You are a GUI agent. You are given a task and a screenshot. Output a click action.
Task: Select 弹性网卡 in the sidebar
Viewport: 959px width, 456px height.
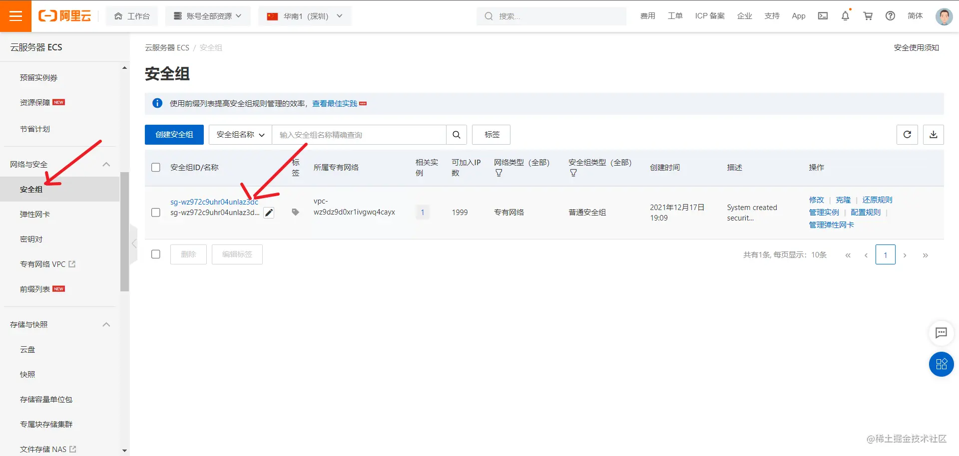[x=35, y=214]
